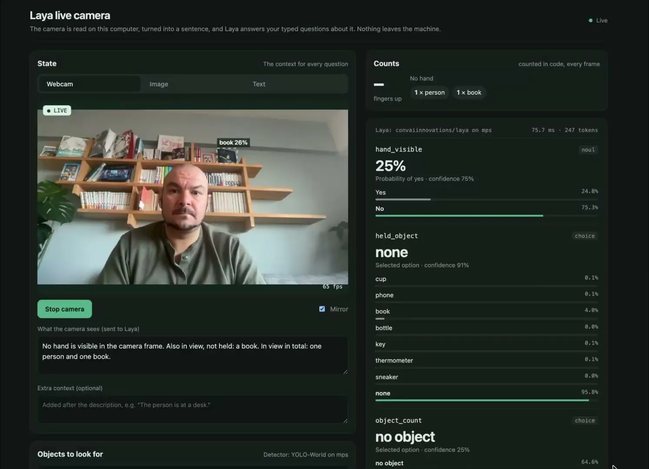
Task: Click the Stop camera button
Action: click(x=65, y=309)
